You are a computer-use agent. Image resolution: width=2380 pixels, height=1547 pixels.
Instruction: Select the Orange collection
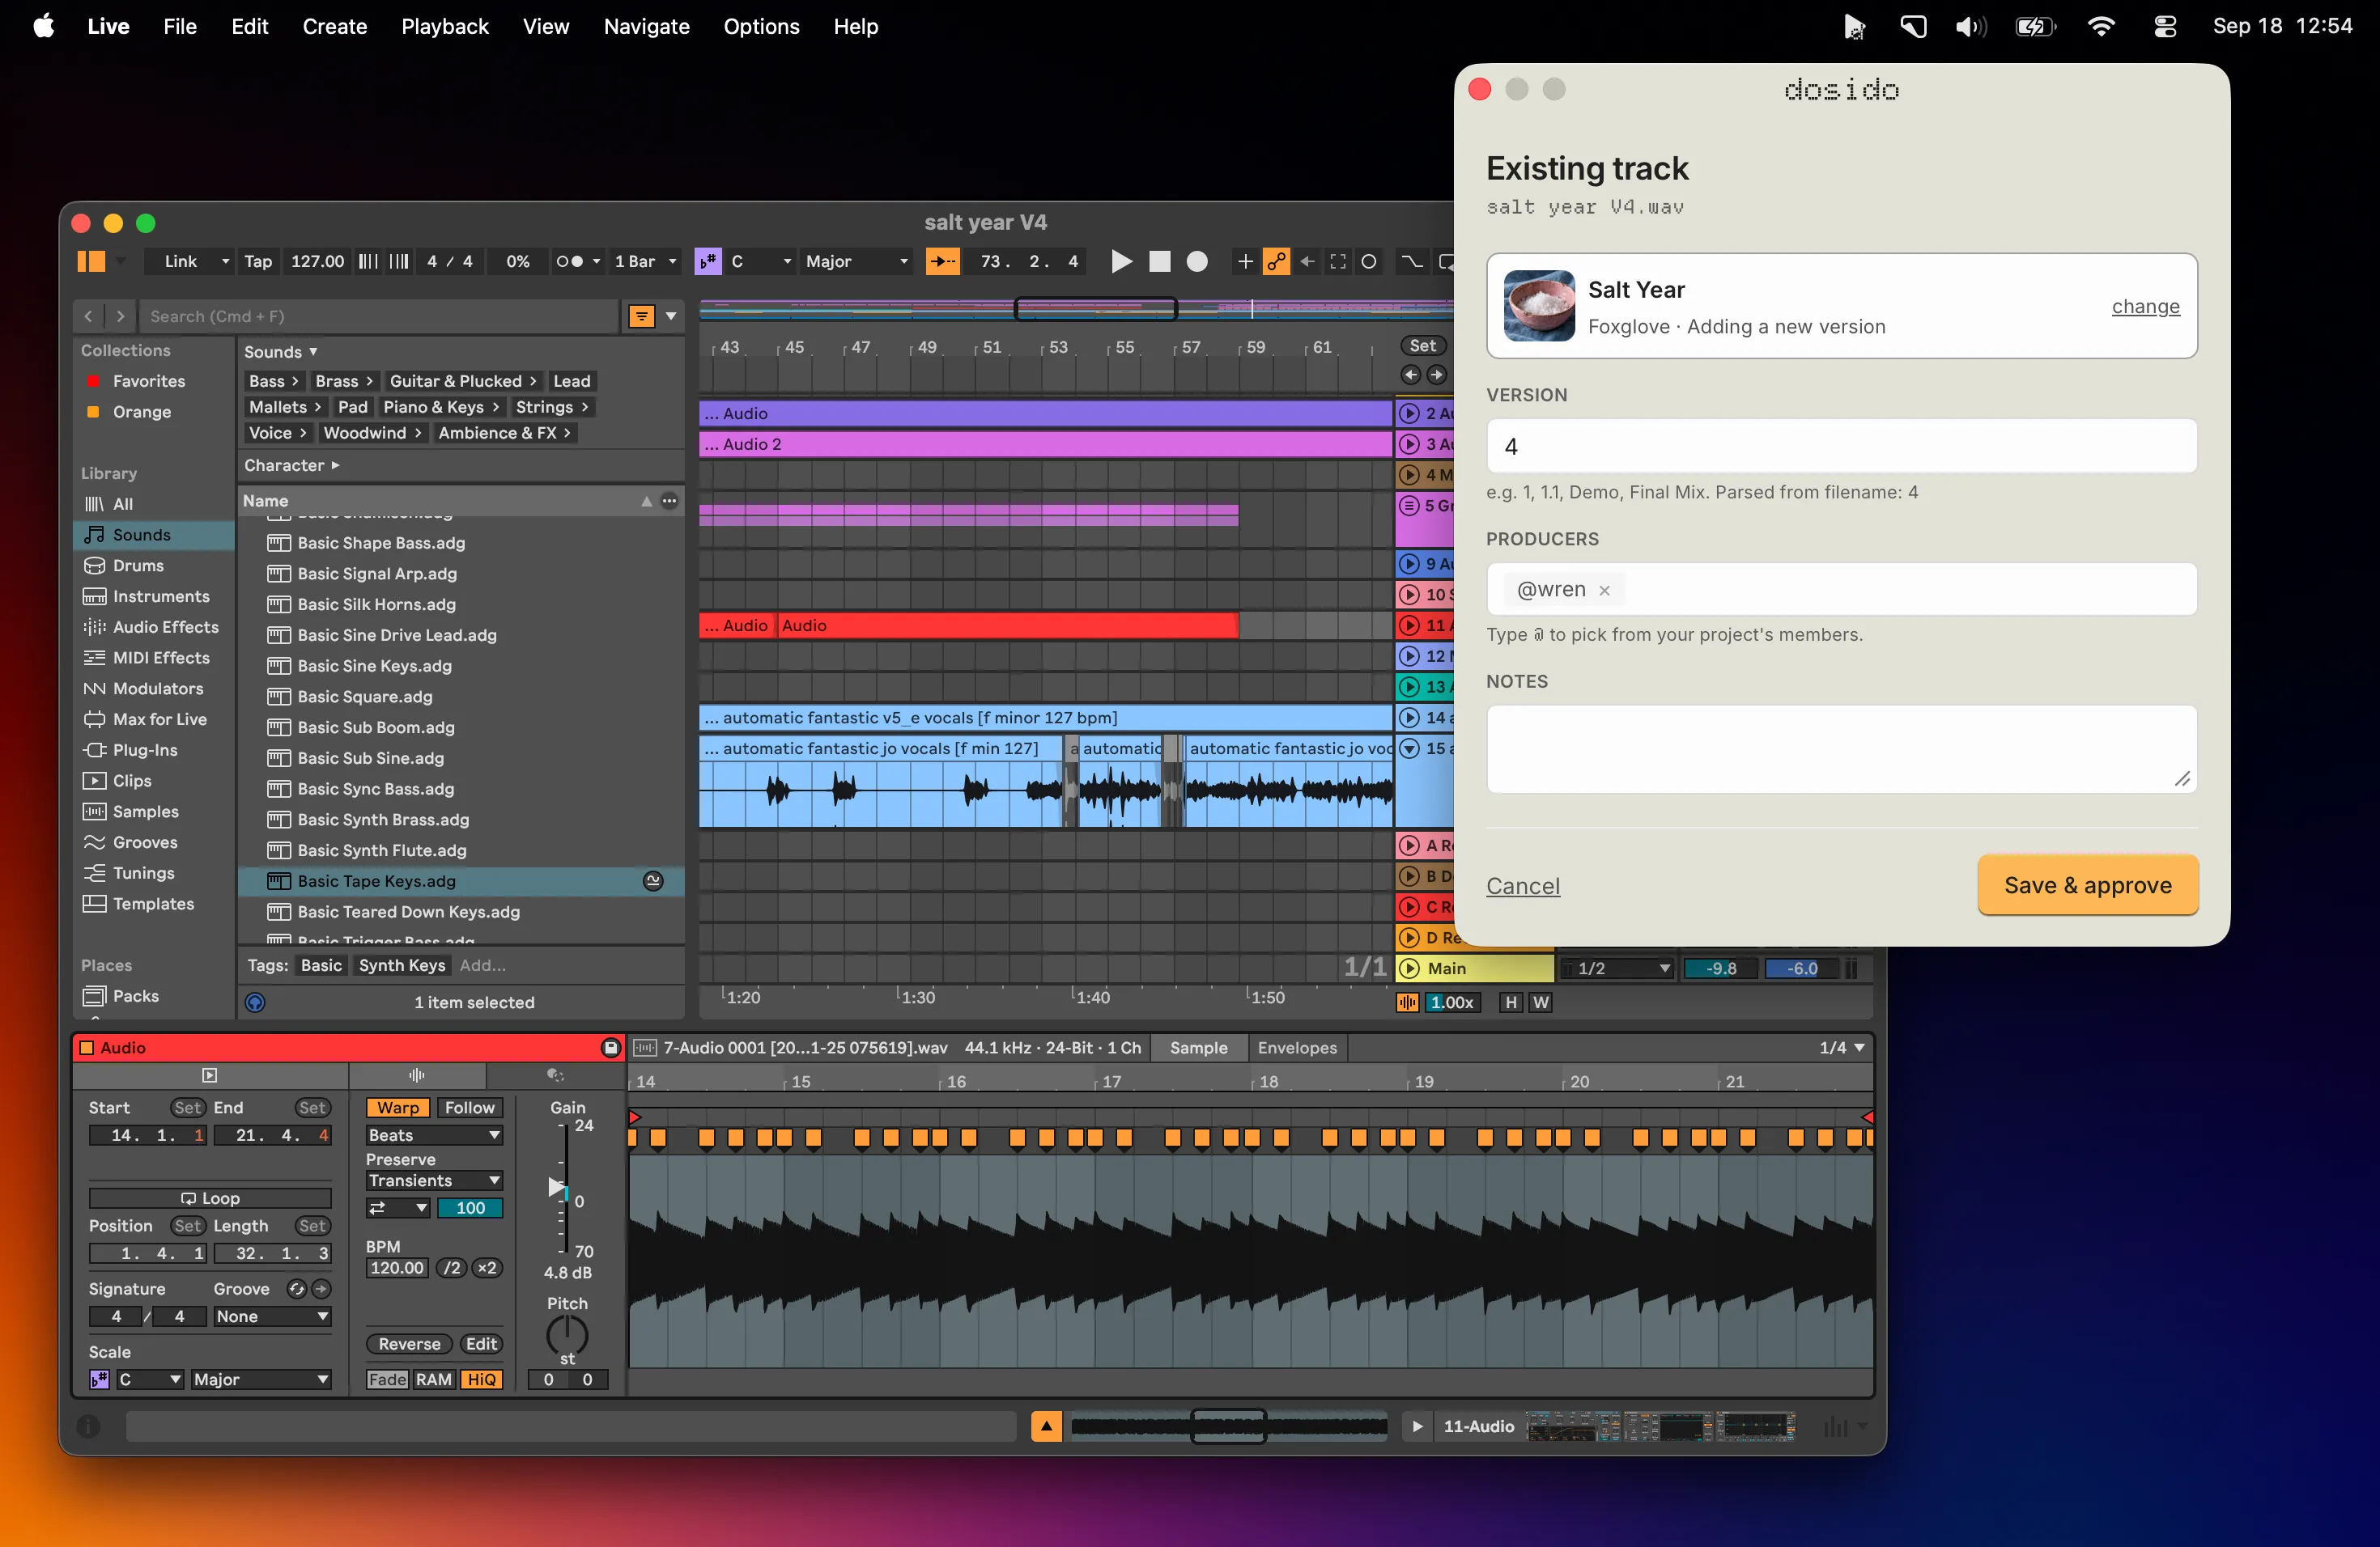click(141, 412)
